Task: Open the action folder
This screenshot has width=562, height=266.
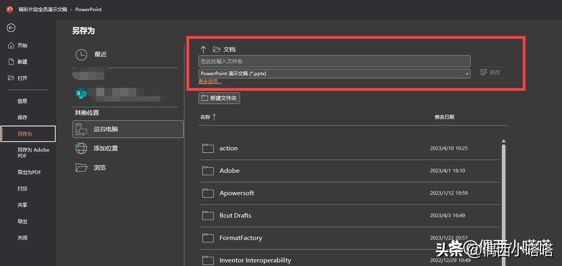Action: (229, 148)
